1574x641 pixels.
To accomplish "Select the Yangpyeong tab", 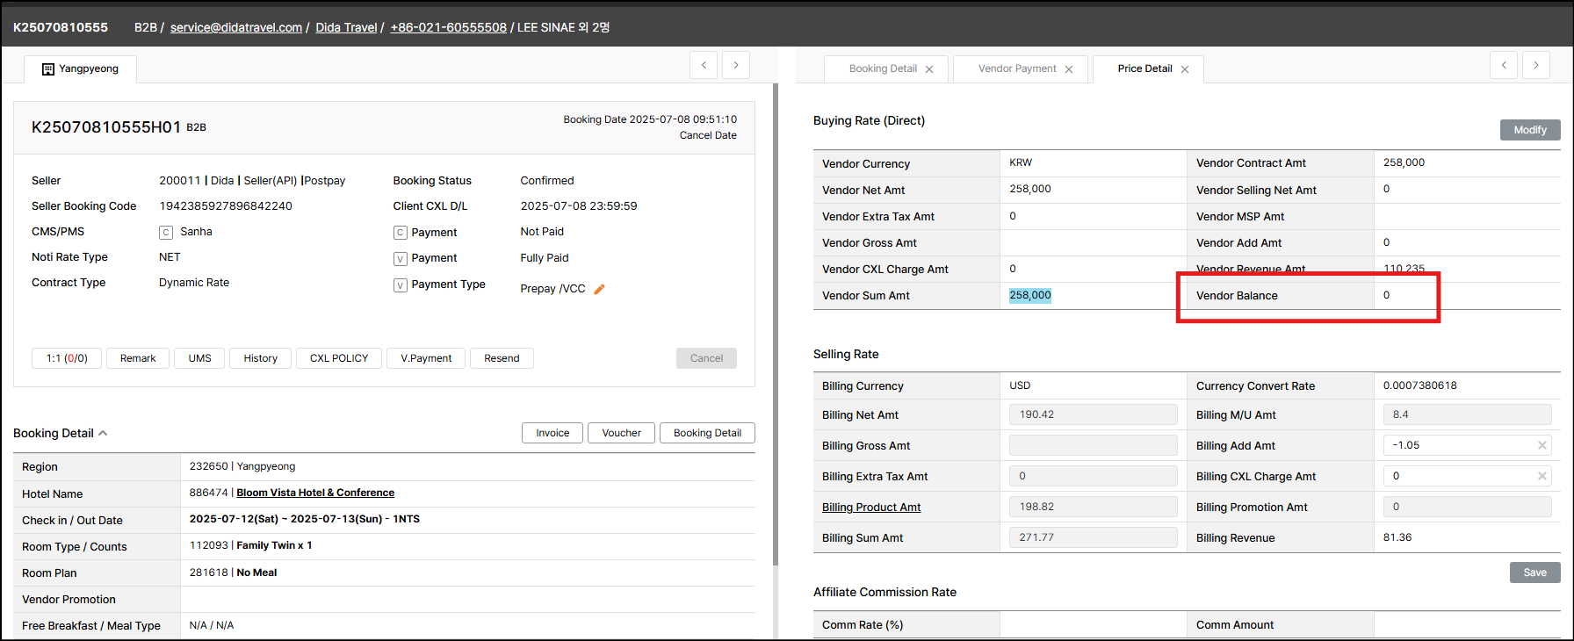I will point(80,68).
